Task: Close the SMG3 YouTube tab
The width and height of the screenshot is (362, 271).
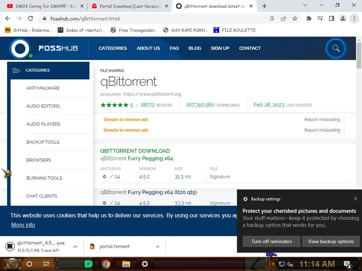Action: point(82,6)
